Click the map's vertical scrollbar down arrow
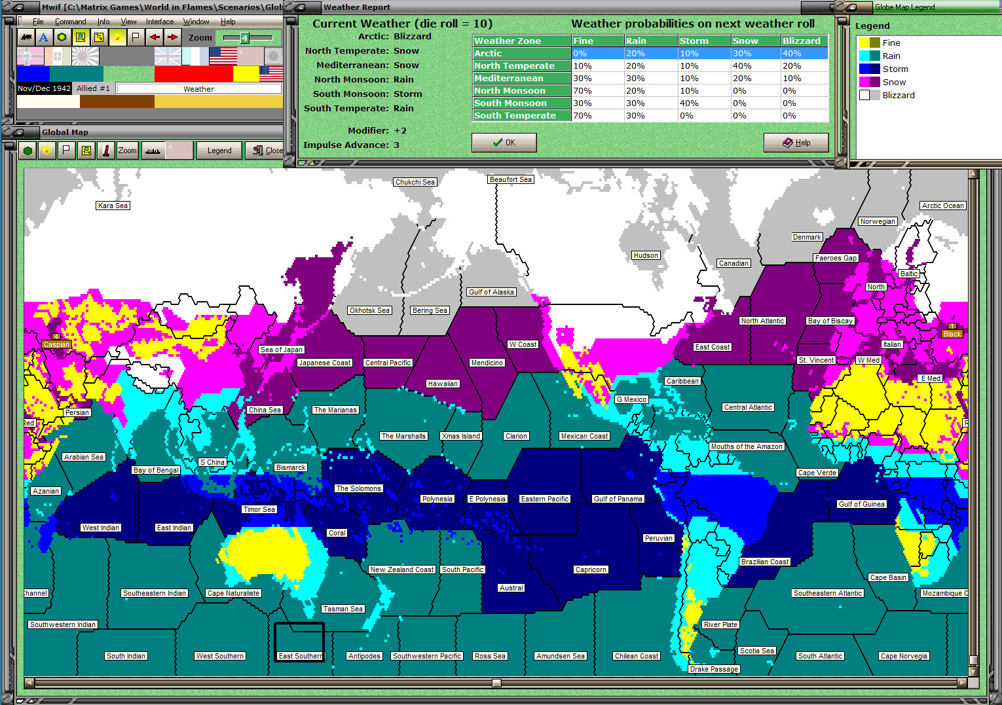 click(x=973, y=672)
